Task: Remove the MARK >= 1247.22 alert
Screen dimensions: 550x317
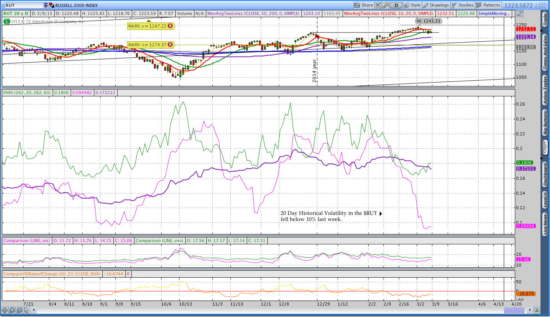Action: point(170,26)
